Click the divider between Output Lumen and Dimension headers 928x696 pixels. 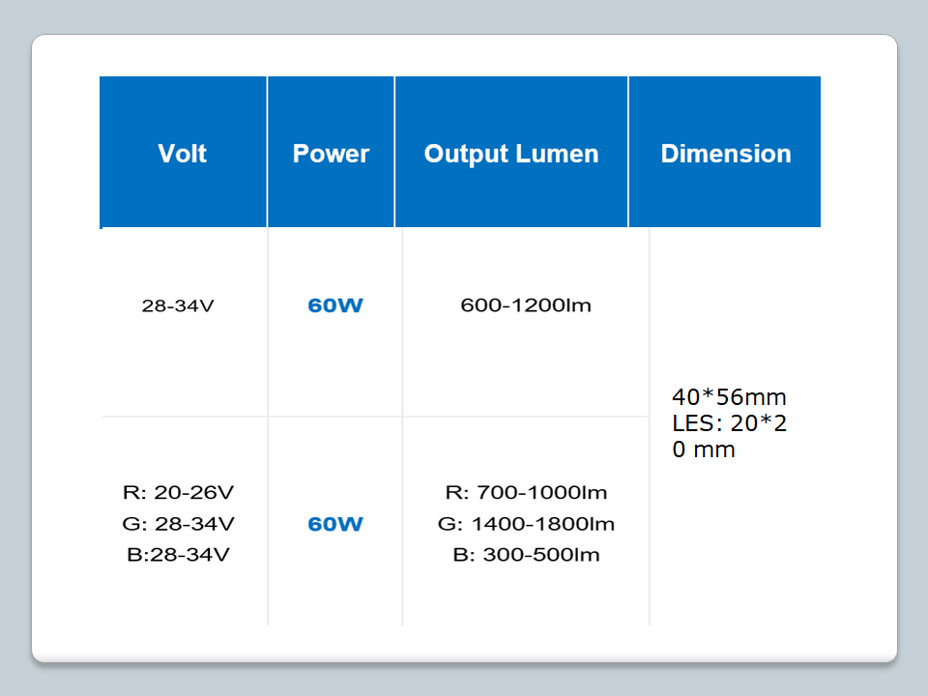click(628, 152)
